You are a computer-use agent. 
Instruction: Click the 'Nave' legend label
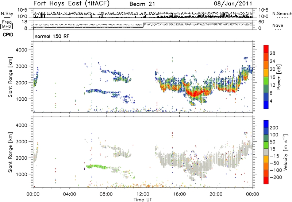point(278,25)
